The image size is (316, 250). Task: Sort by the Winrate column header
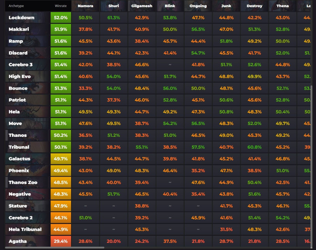click(61, 6)
